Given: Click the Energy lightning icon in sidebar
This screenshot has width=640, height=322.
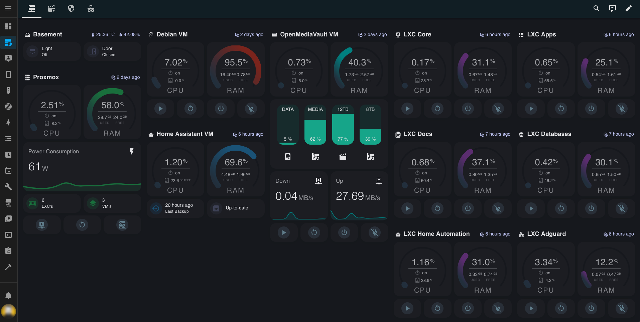Looking at the screenshot, I should pyautogui.click(x=8, y=123).
